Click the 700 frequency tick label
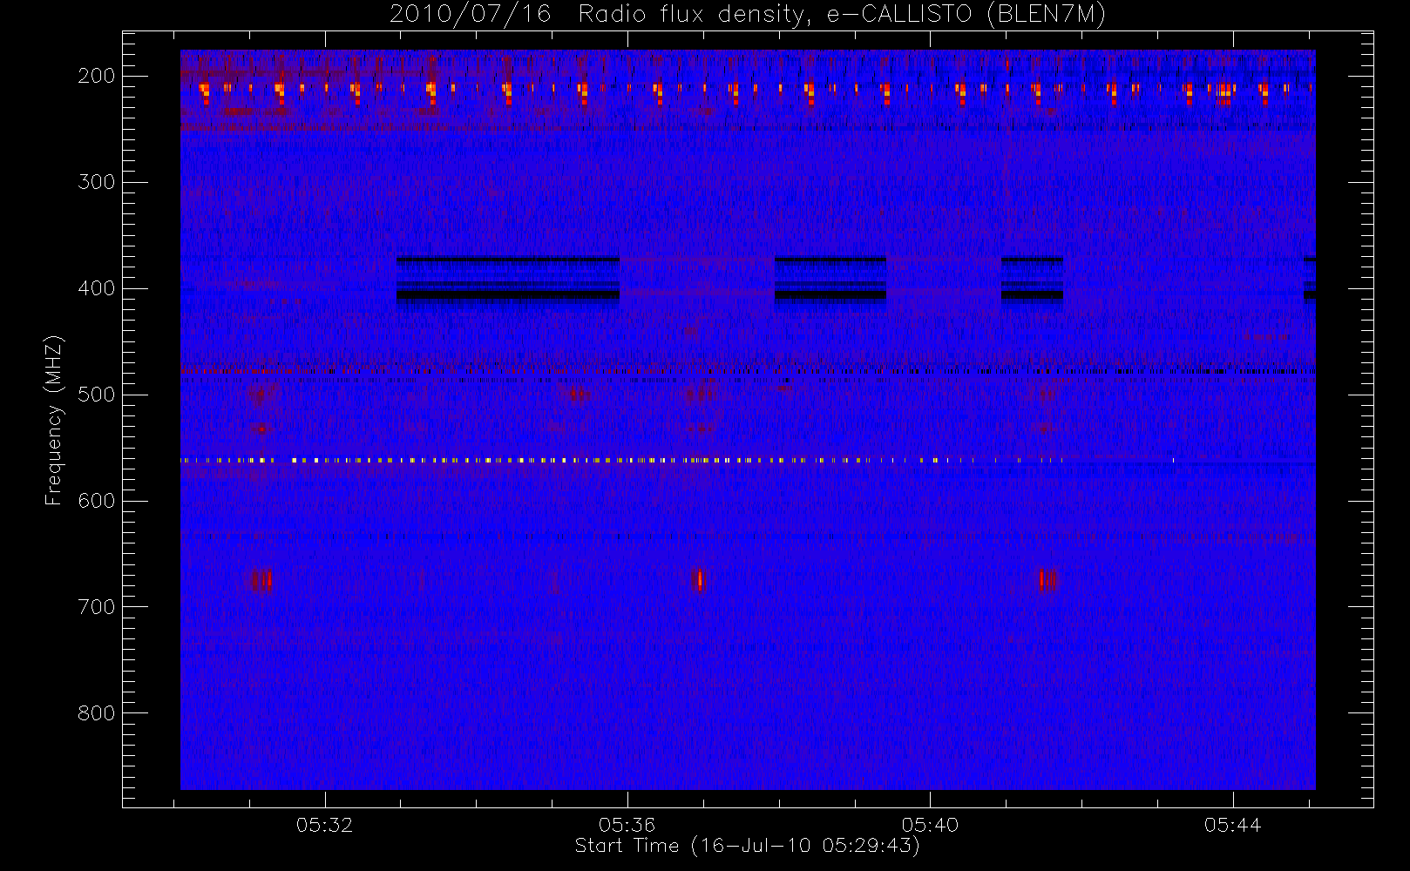This screenshot has width=1410, height=871. [97, 607]
